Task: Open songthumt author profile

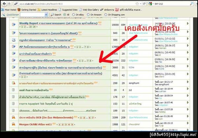Action: [134, 83]
